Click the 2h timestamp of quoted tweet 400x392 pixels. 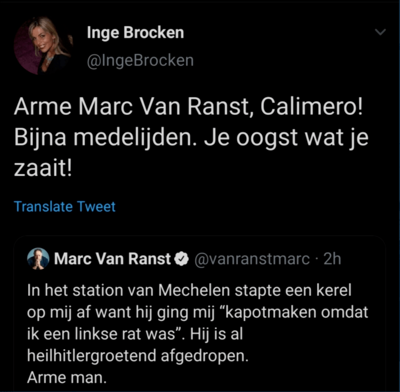(332, 259)
